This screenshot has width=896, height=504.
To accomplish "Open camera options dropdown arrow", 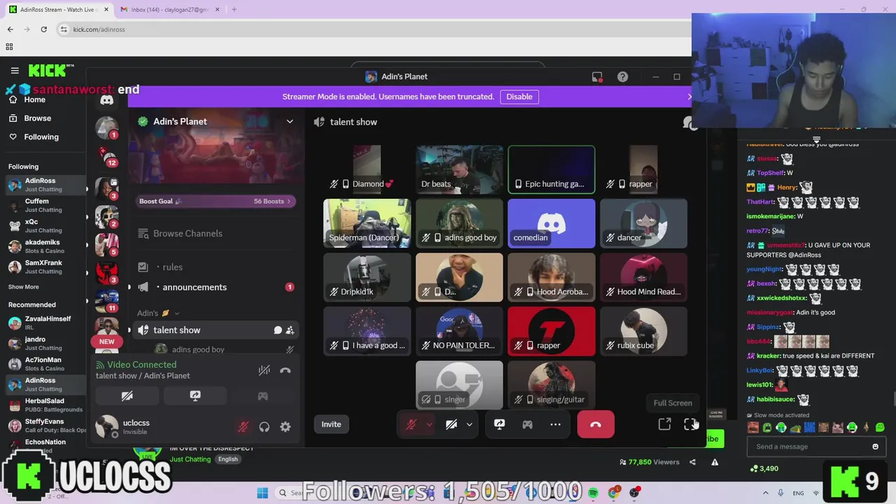I will pos(469,424).
